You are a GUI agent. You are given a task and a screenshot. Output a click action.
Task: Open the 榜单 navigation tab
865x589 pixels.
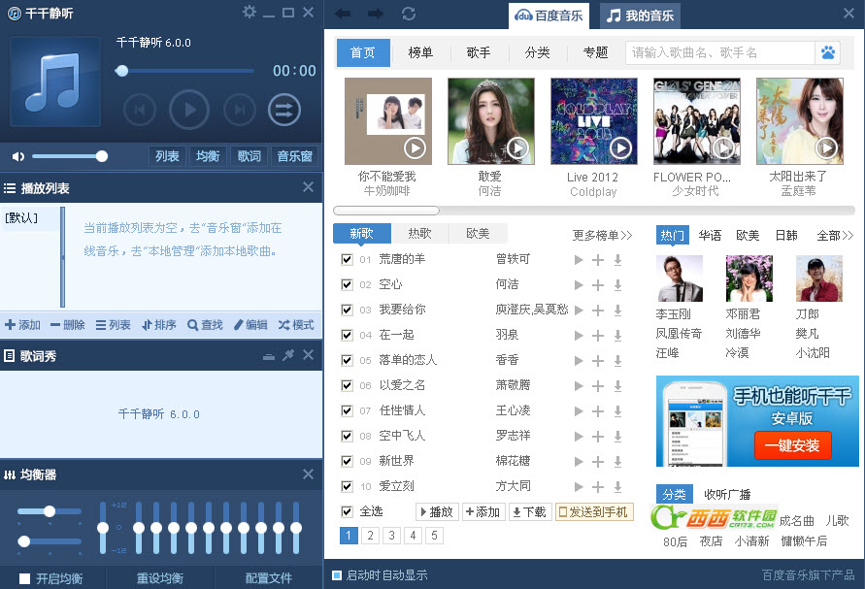(x=420, y=53)
